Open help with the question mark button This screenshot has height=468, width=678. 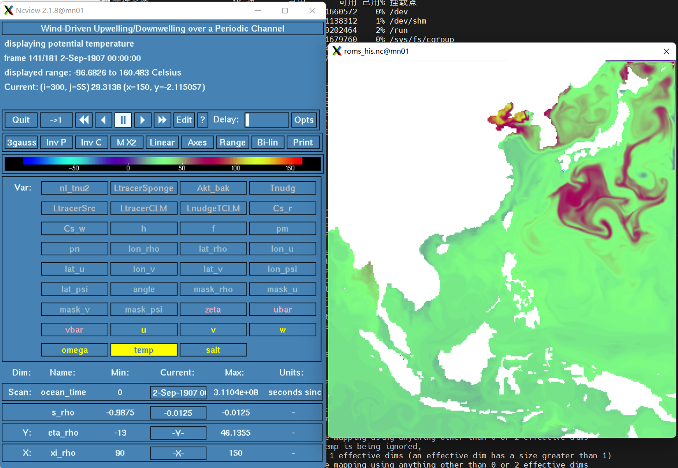[x=202, y=120]
